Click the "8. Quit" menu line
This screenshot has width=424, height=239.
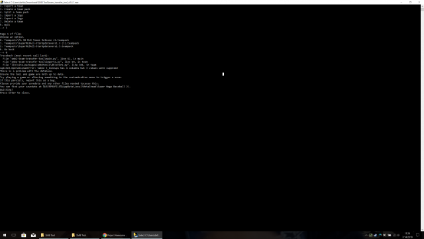click(x=5, y=24)
